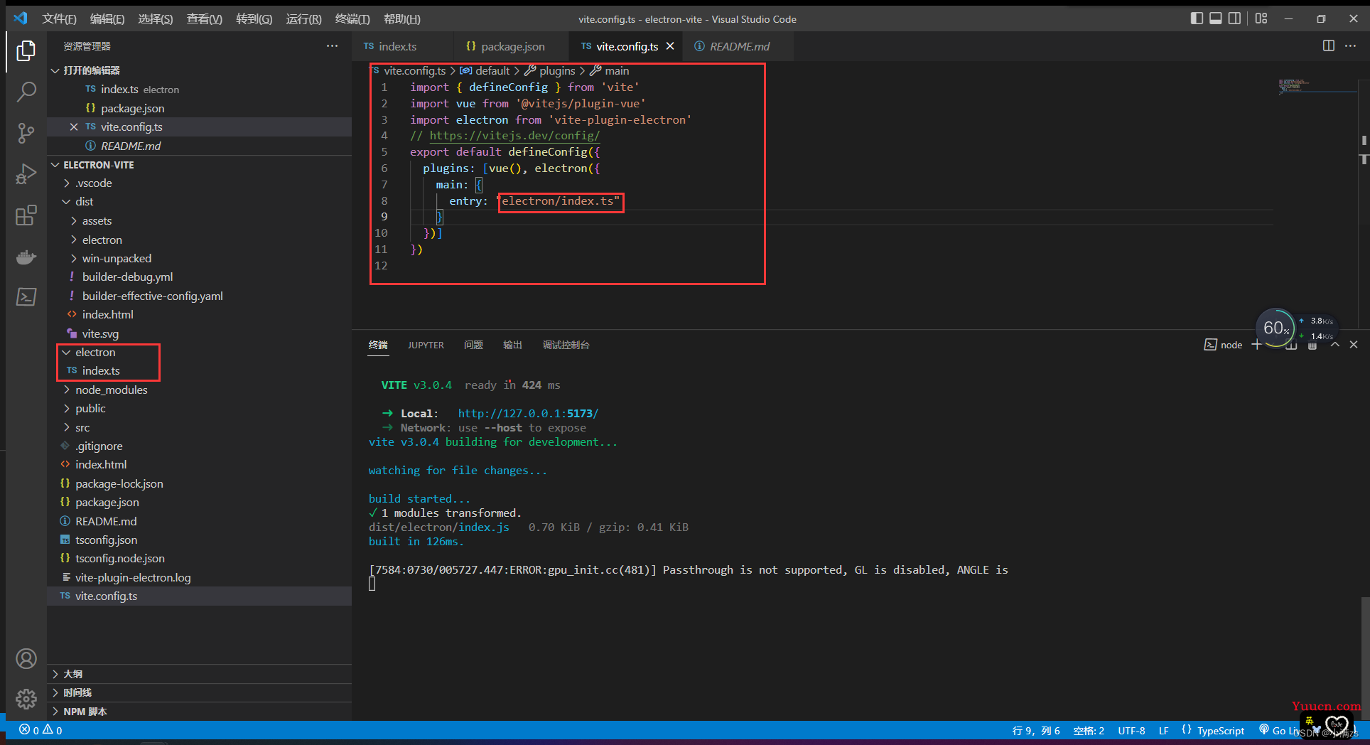1370x745 pixels.
Task: Open the Search view in activity bar
Action: coord(26,92)
